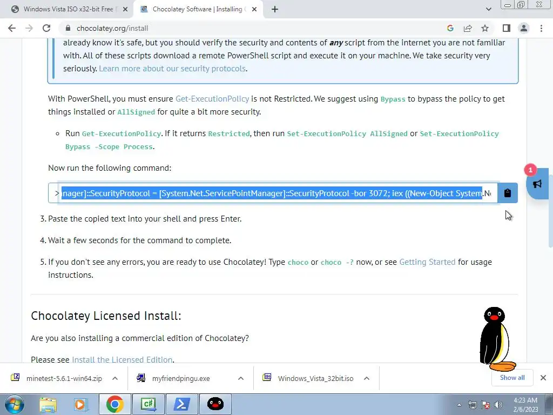This screenshot has width=553, height=415.
Task: Bookmark this page with the star
Action: [485, 28]
